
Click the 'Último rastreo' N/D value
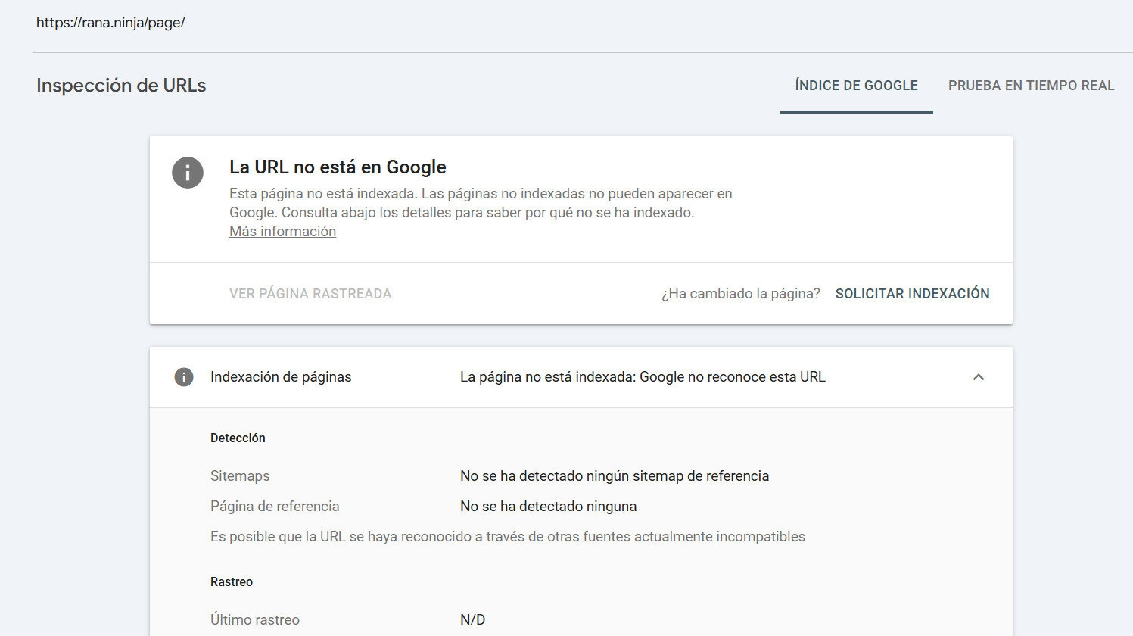473,619
